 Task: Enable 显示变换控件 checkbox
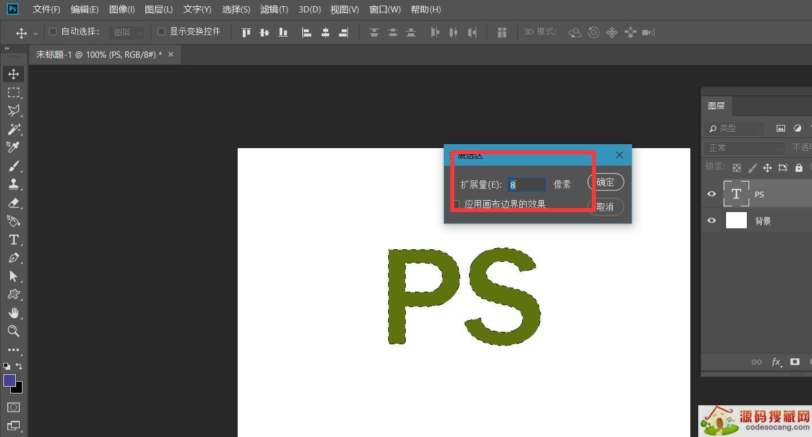pos(161,32)
